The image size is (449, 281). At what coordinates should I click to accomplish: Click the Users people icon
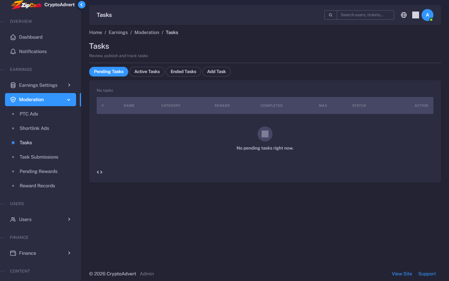(13, 219)
